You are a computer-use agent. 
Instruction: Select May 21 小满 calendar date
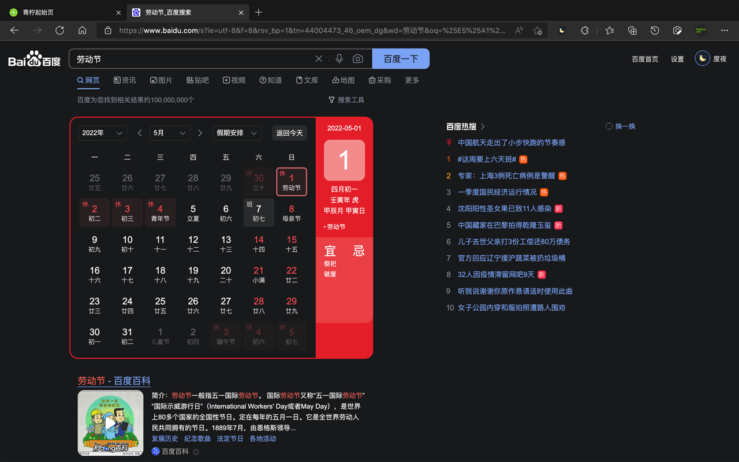click(x=259, y=274)
